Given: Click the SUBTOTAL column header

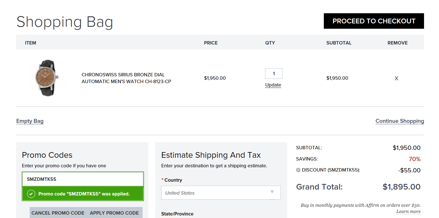Looking at the screenshot, I should point(339,43).
